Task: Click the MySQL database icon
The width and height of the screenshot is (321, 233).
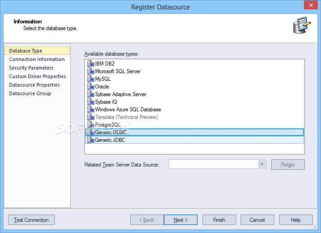Action: [x=91, y=79]
